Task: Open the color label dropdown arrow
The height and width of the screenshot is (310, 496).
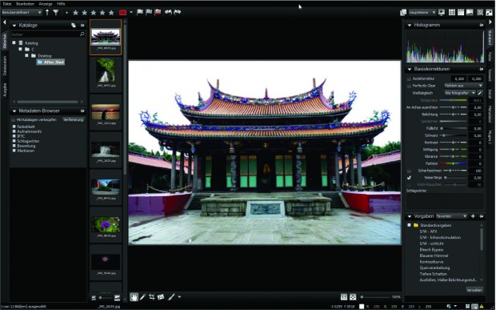Action: tap(131, 12)
